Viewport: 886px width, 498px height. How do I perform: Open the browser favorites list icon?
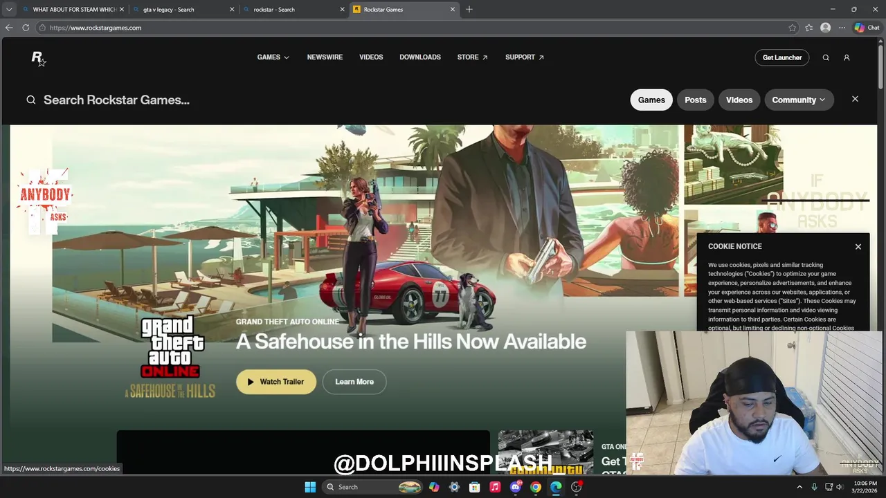coord(809,28)
